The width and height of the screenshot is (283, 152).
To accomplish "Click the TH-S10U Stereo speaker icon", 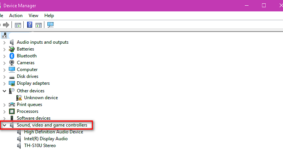I will [19, 146].
